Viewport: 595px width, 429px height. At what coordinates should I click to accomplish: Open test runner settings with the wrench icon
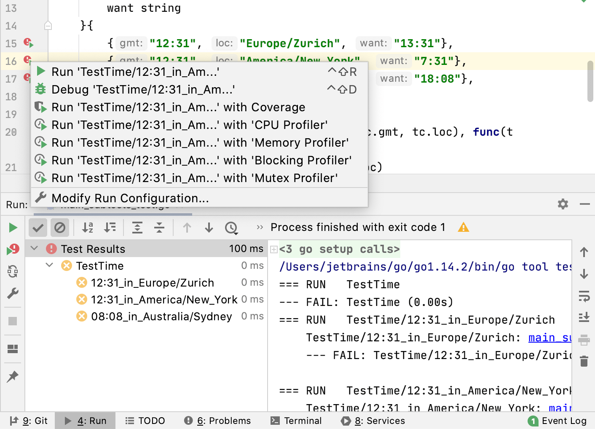[13, 294]
